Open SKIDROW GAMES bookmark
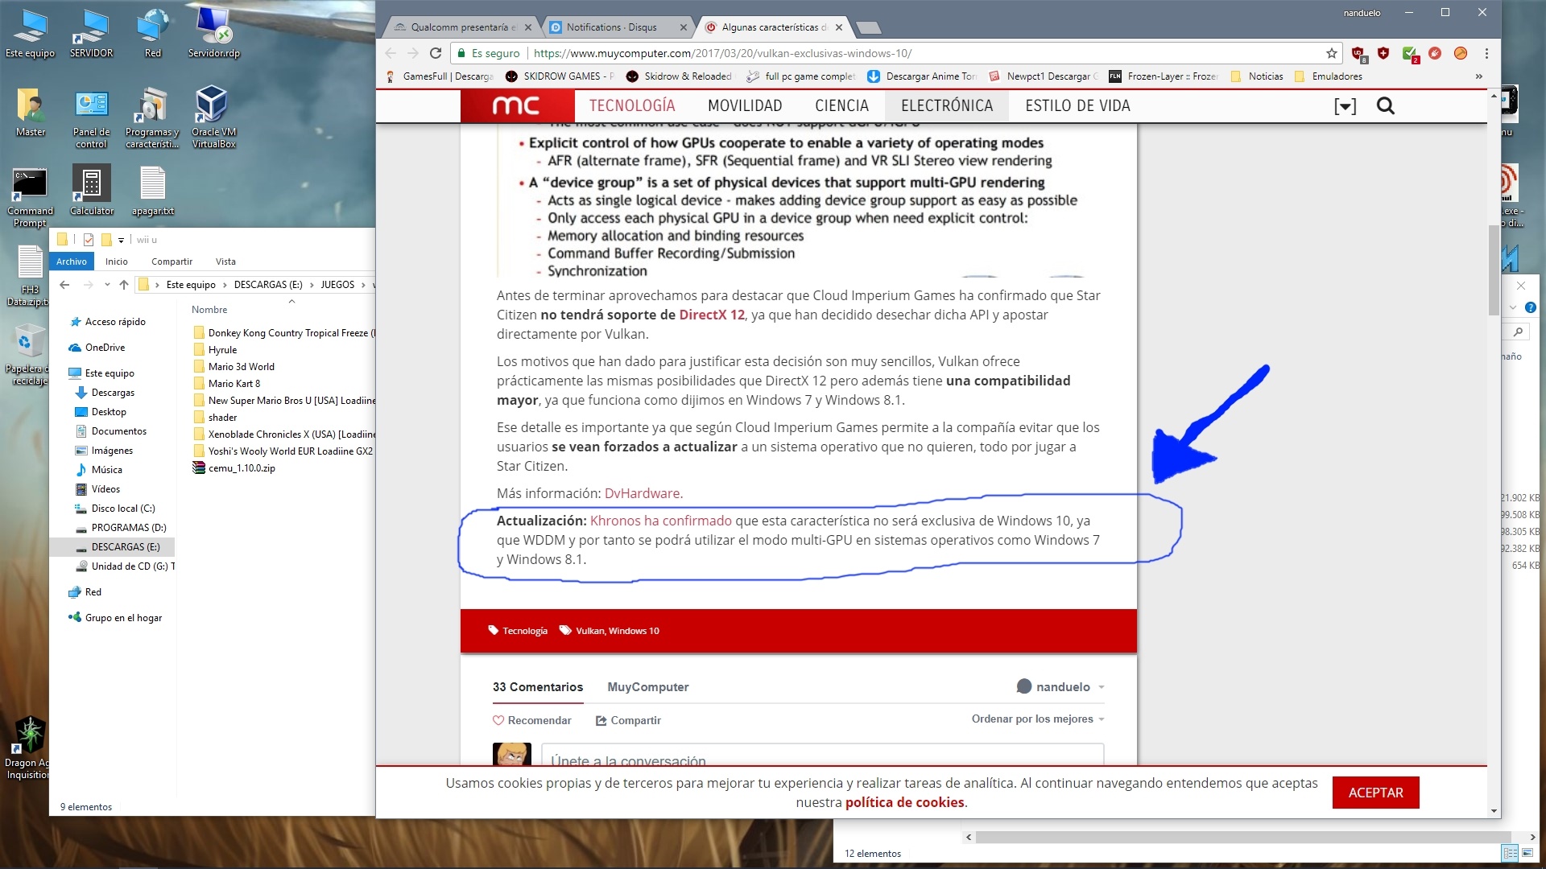Screen dimensions: 1546x869 tap(560, 76)
